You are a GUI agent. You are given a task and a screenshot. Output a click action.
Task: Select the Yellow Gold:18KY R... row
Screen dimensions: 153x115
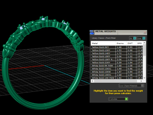117,59
